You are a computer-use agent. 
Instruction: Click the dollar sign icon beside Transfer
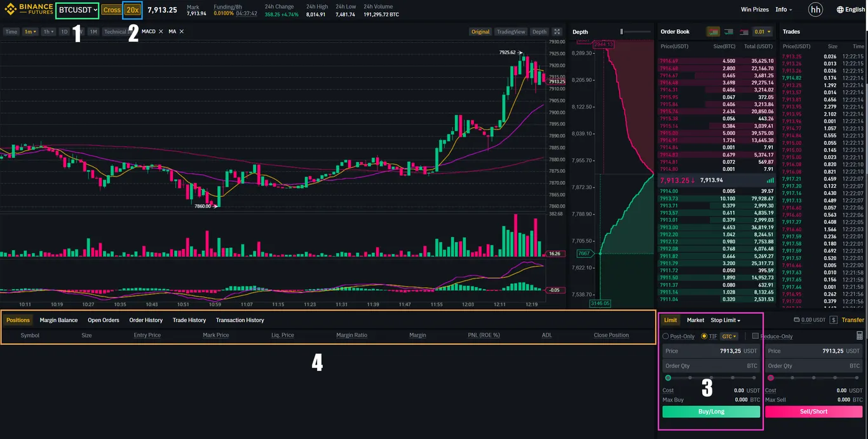click(x=834, y=320)
